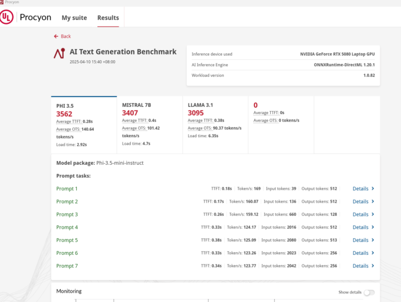Click the Prompt 1 label
401x302 pixels.
(67, 189)
